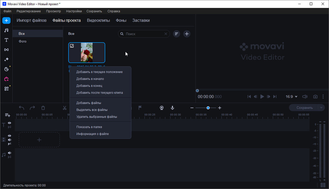
Task: Switch to the Фоны tab
Action: [121, 21]
